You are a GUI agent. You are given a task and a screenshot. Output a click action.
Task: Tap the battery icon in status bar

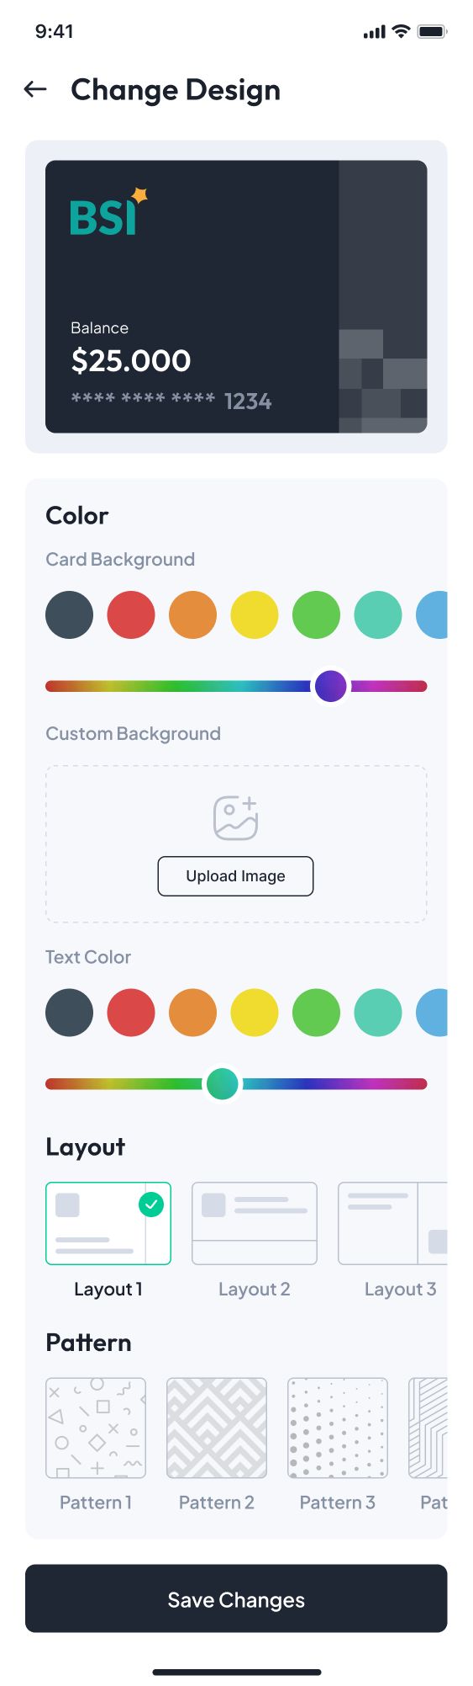432,32
